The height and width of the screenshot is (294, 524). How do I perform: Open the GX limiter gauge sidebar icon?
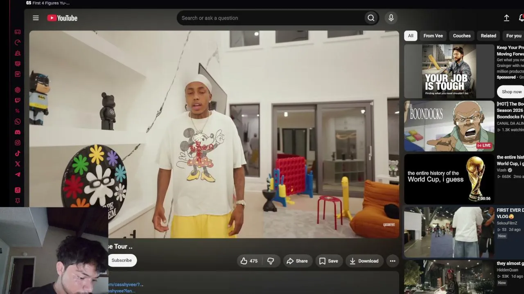(18, 42)
